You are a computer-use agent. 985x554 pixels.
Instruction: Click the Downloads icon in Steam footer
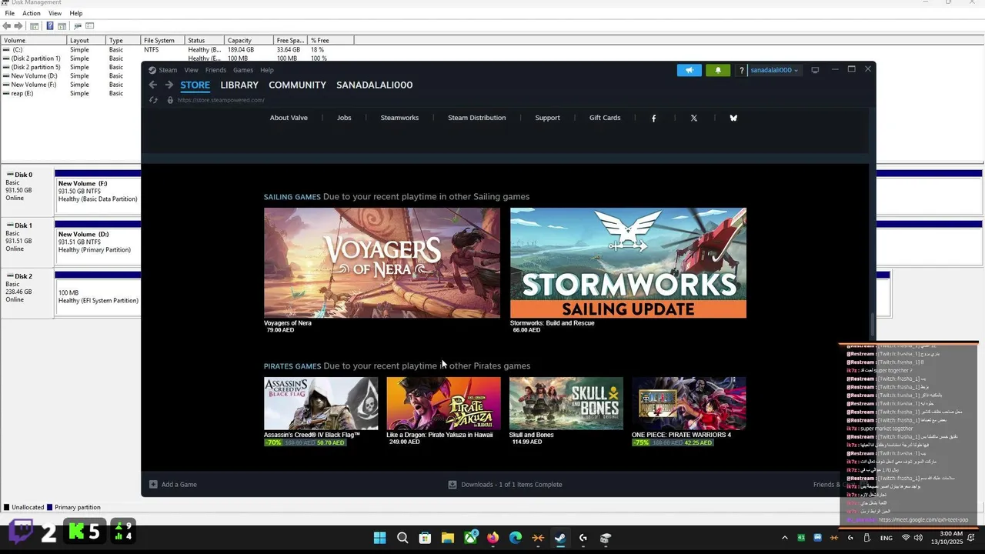[452, 485]
